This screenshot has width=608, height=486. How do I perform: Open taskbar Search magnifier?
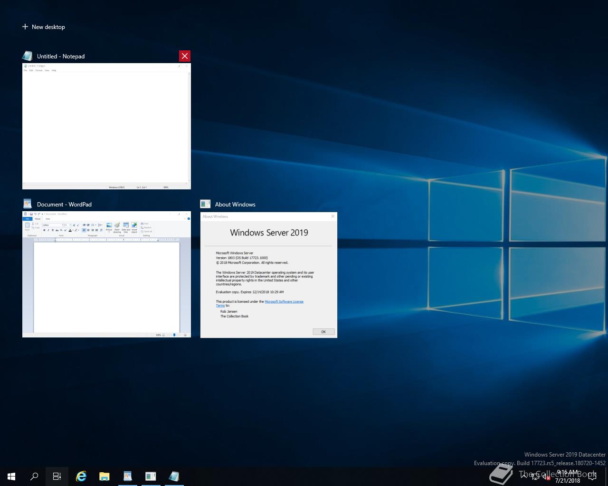[x=34, y=477]
